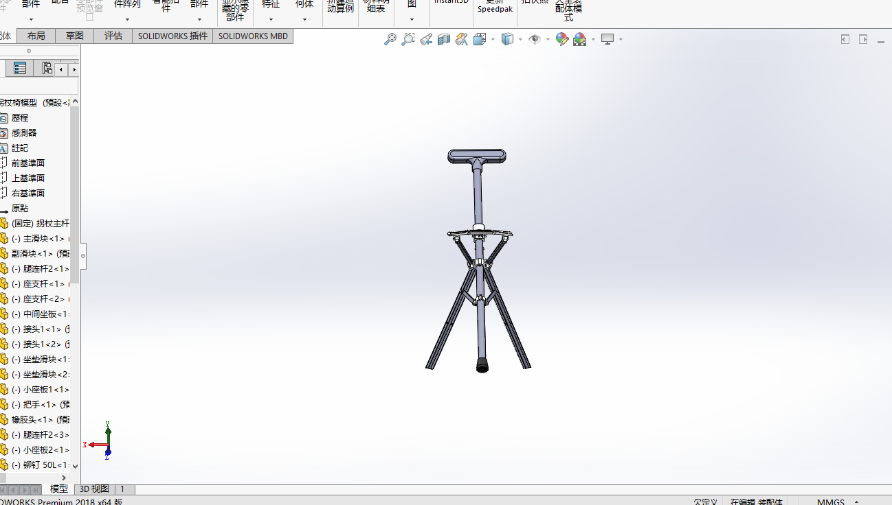
Task: Click the collapse-panel handle beside the feature tree
Action: tap(83, 255)
